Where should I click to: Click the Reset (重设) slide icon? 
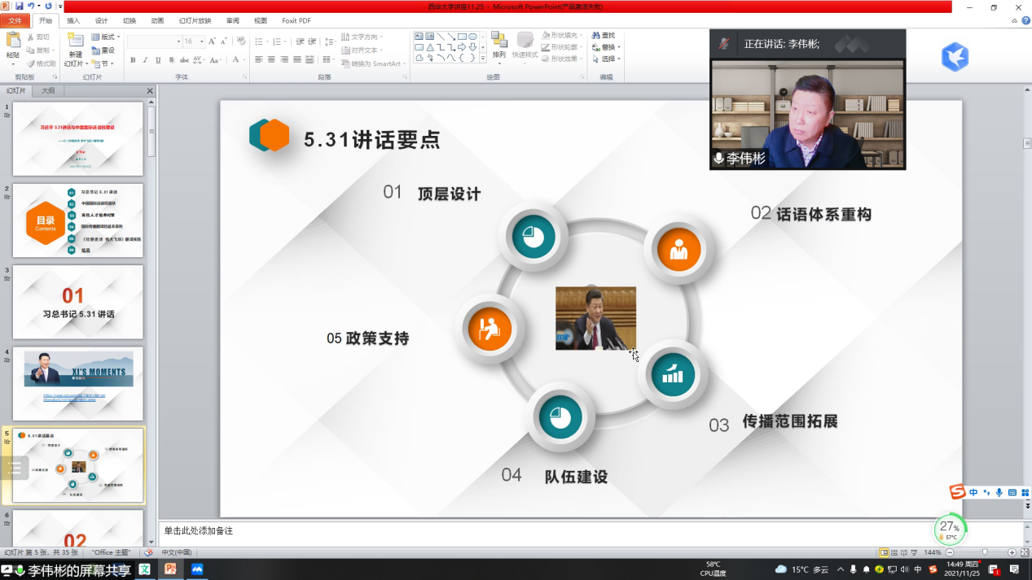[x=103, y=50]
